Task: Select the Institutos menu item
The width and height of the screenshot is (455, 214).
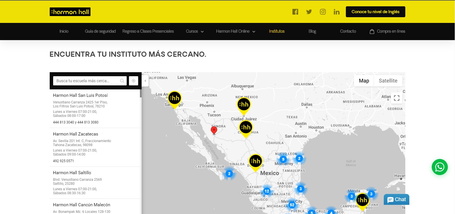Action: point(277,32)
